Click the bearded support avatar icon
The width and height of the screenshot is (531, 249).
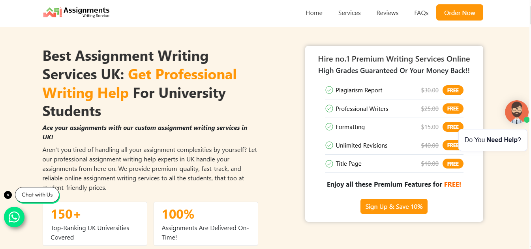point(516,112)
